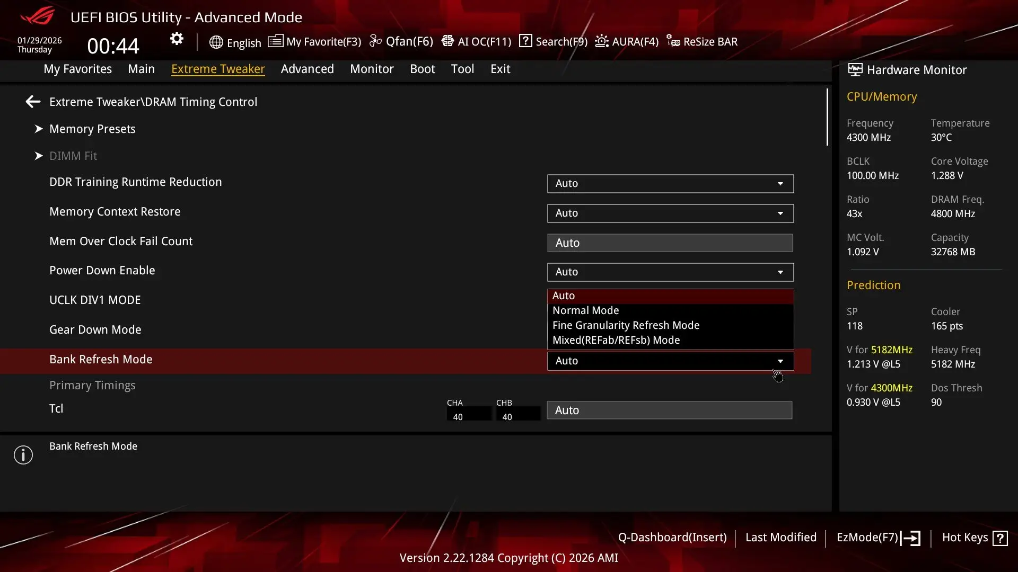Click the 00:44 clock display
Viewport: 1018px width, 572px height.
[113, 46]
